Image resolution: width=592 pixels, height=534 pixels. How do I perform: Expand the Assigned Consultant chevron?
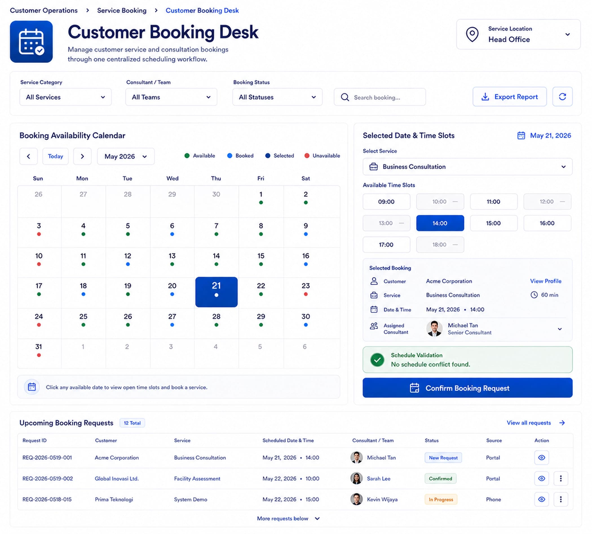(x=560, y=329)
